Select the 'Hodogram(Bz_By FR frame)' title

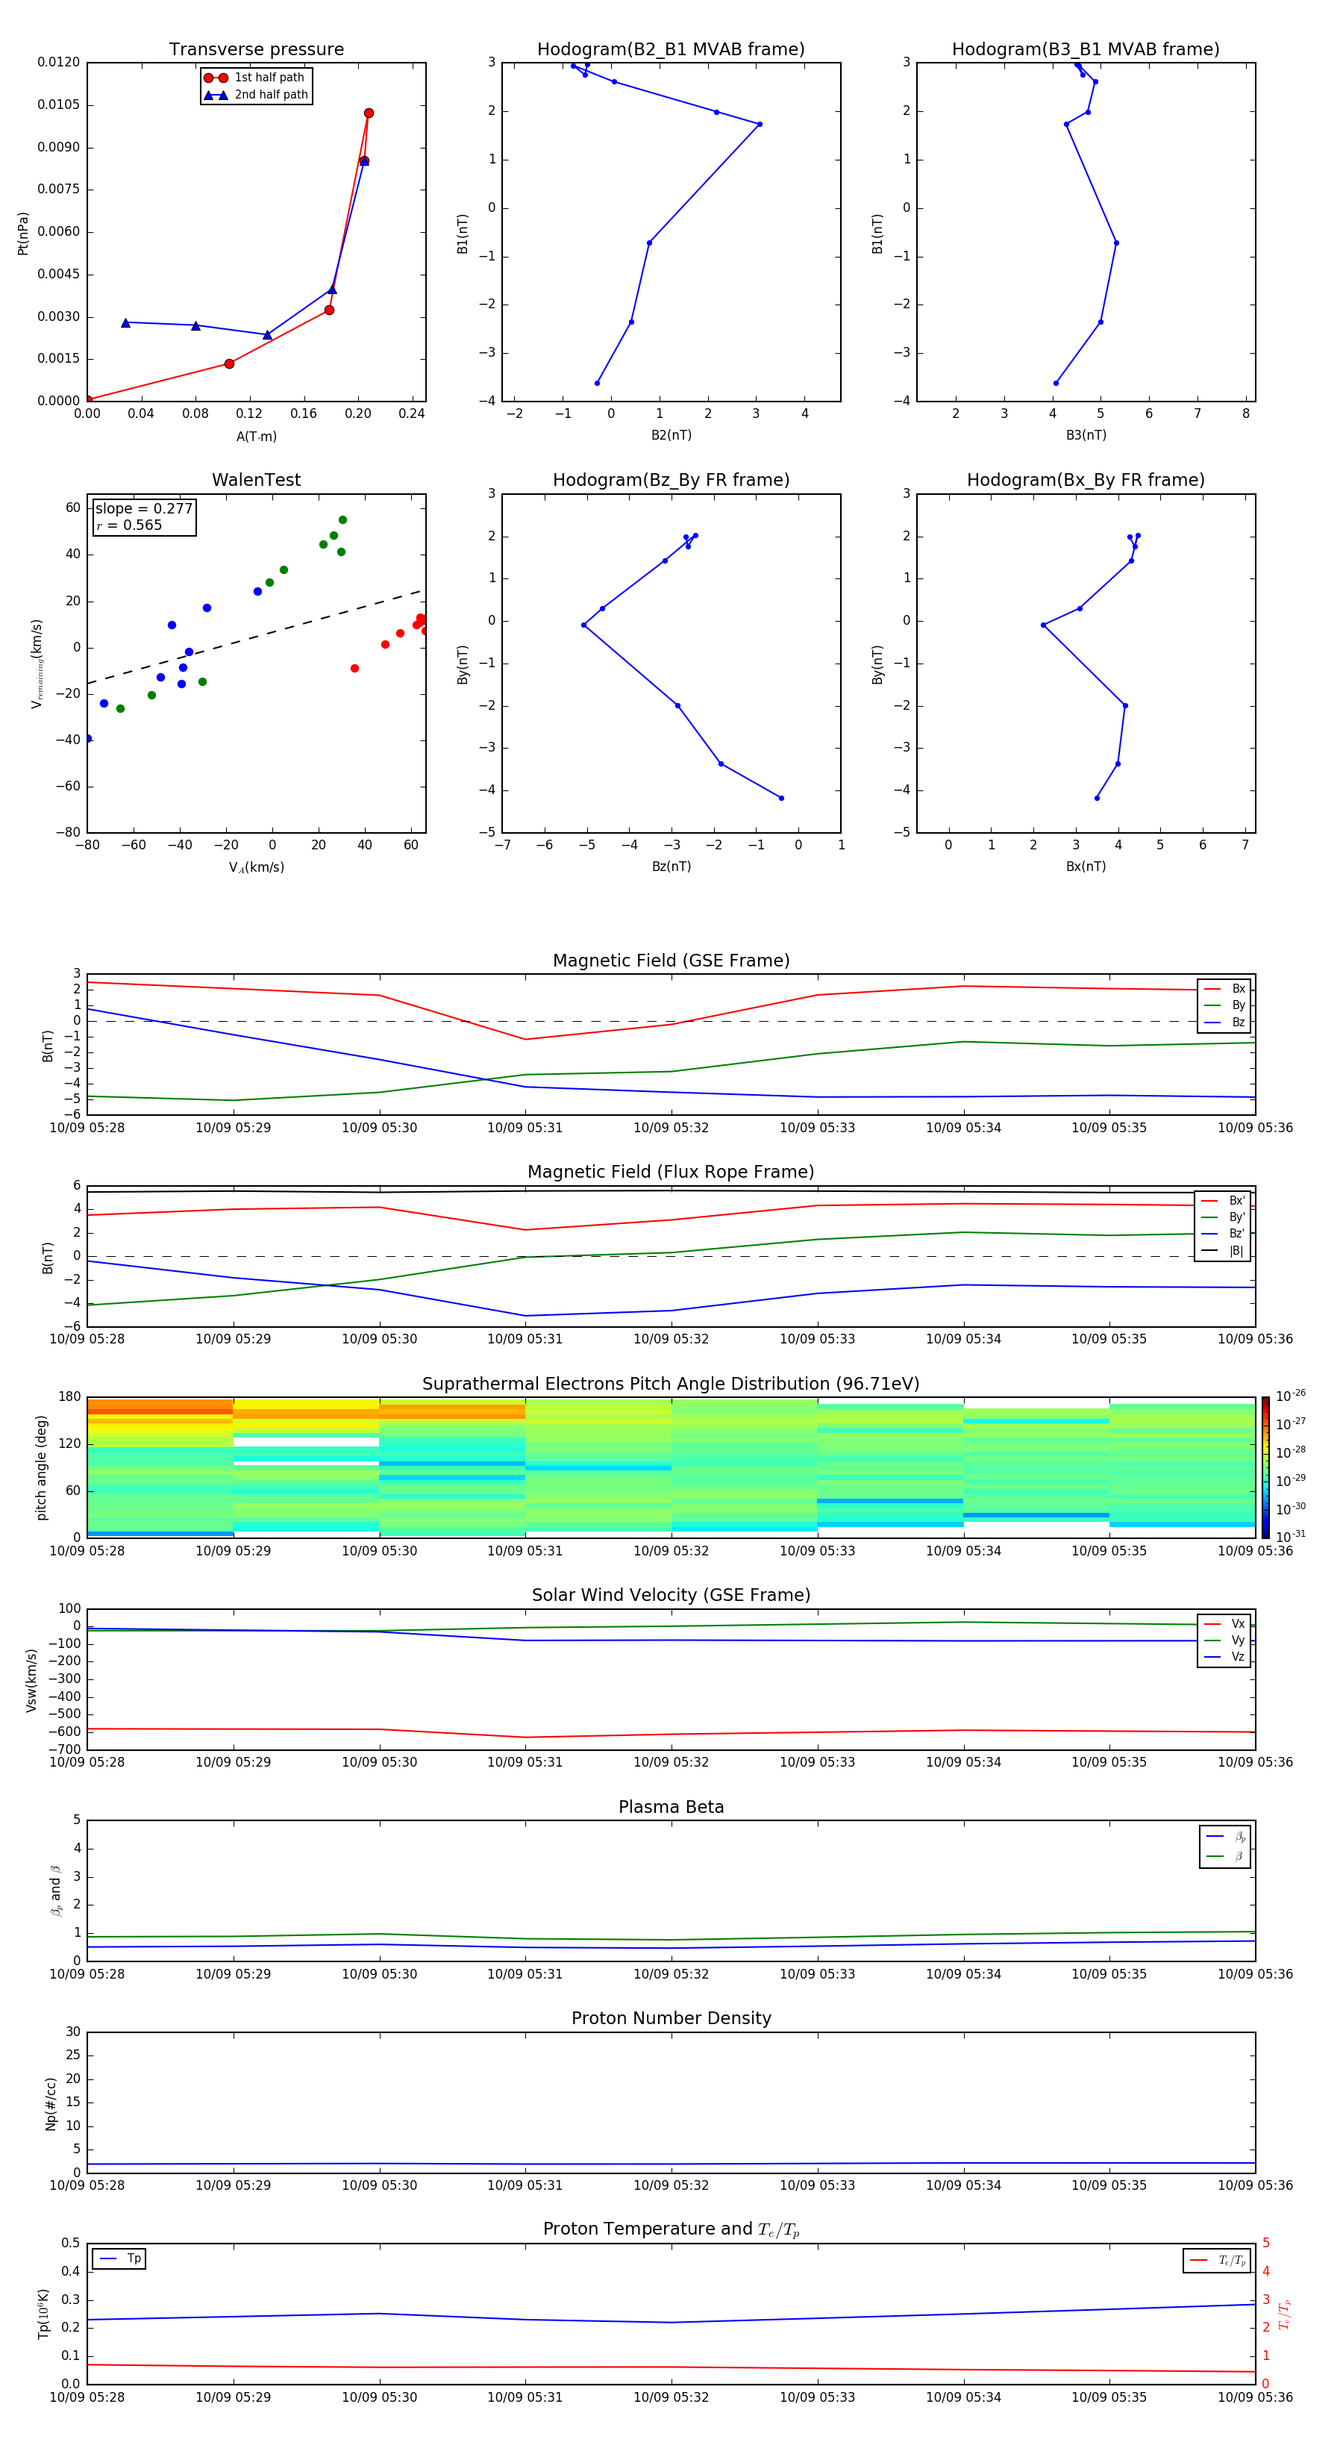[x=671, y=480]
